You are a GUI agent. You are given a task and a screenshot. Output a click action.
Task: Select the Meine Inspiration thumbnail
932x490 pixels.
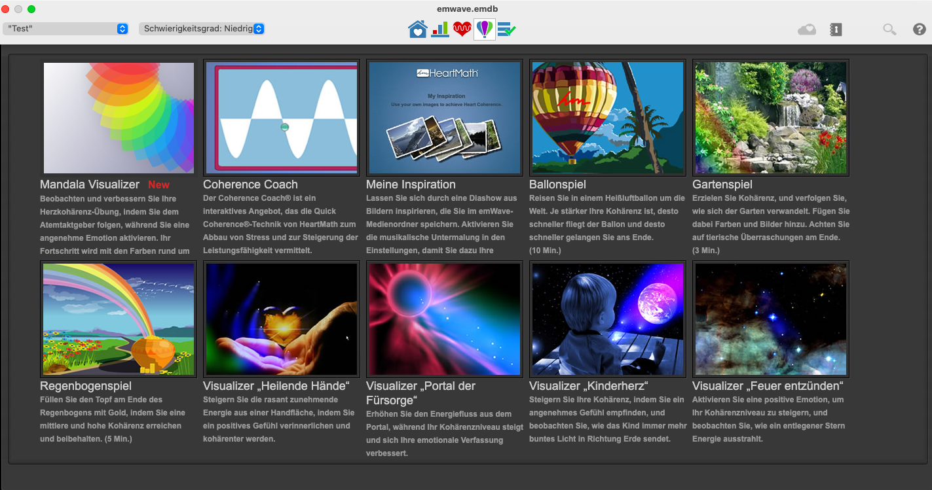pos(445,118)
